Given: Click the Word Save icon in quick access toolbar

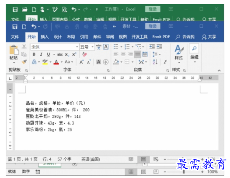Looking at the screenshot, I should (15, 27).
